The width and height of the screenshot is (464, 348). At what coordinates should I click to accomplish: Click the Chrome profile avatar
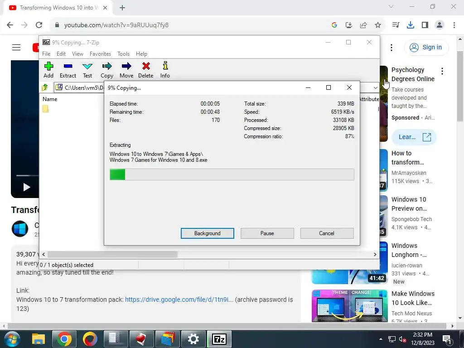pyautogui.click(x=440, y=25)
